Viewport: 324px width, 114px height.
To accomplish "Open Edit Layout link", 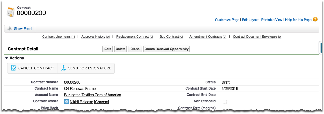I will 250,20.
